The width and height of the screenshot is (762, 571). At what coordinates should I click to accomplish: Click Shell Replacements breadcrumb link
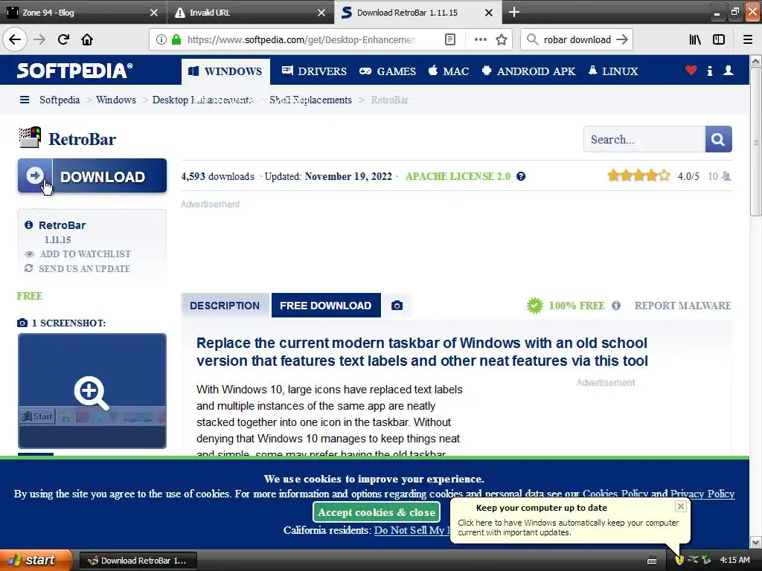pos(310,100)
